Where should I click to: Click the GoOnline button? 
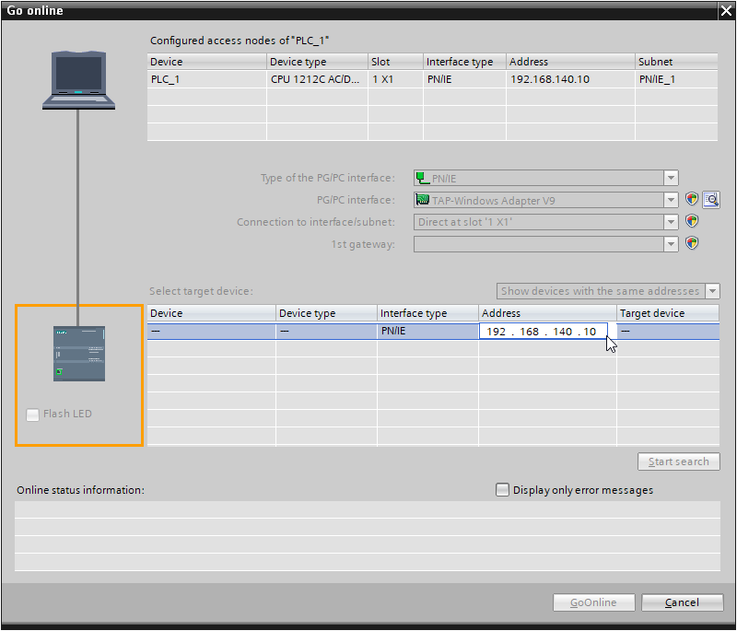(593, 602)
